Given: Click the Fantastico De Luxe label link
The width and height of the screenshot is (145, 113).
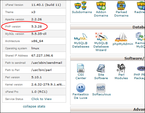Looking at the screenshot, I should [x=81, y=96].
